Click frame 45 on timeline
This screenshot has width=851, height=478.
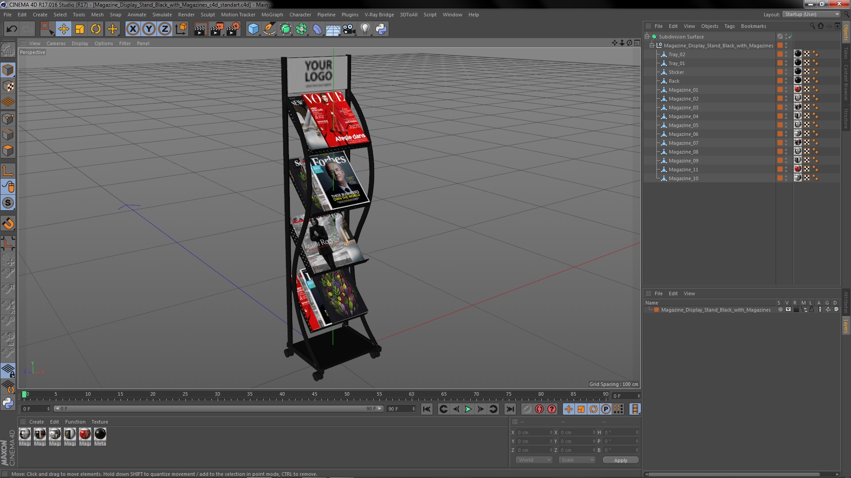(x=314, y=394)
